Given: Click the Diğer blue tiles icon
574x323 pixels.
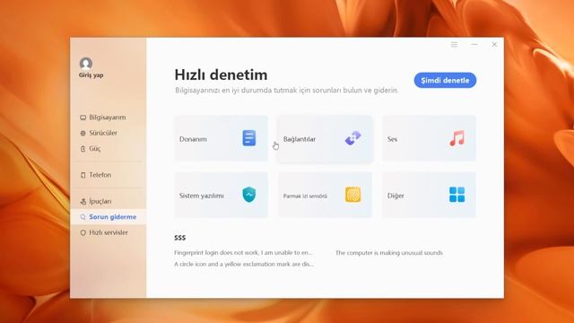Looking at the screenshot, I should coord(457,195).
